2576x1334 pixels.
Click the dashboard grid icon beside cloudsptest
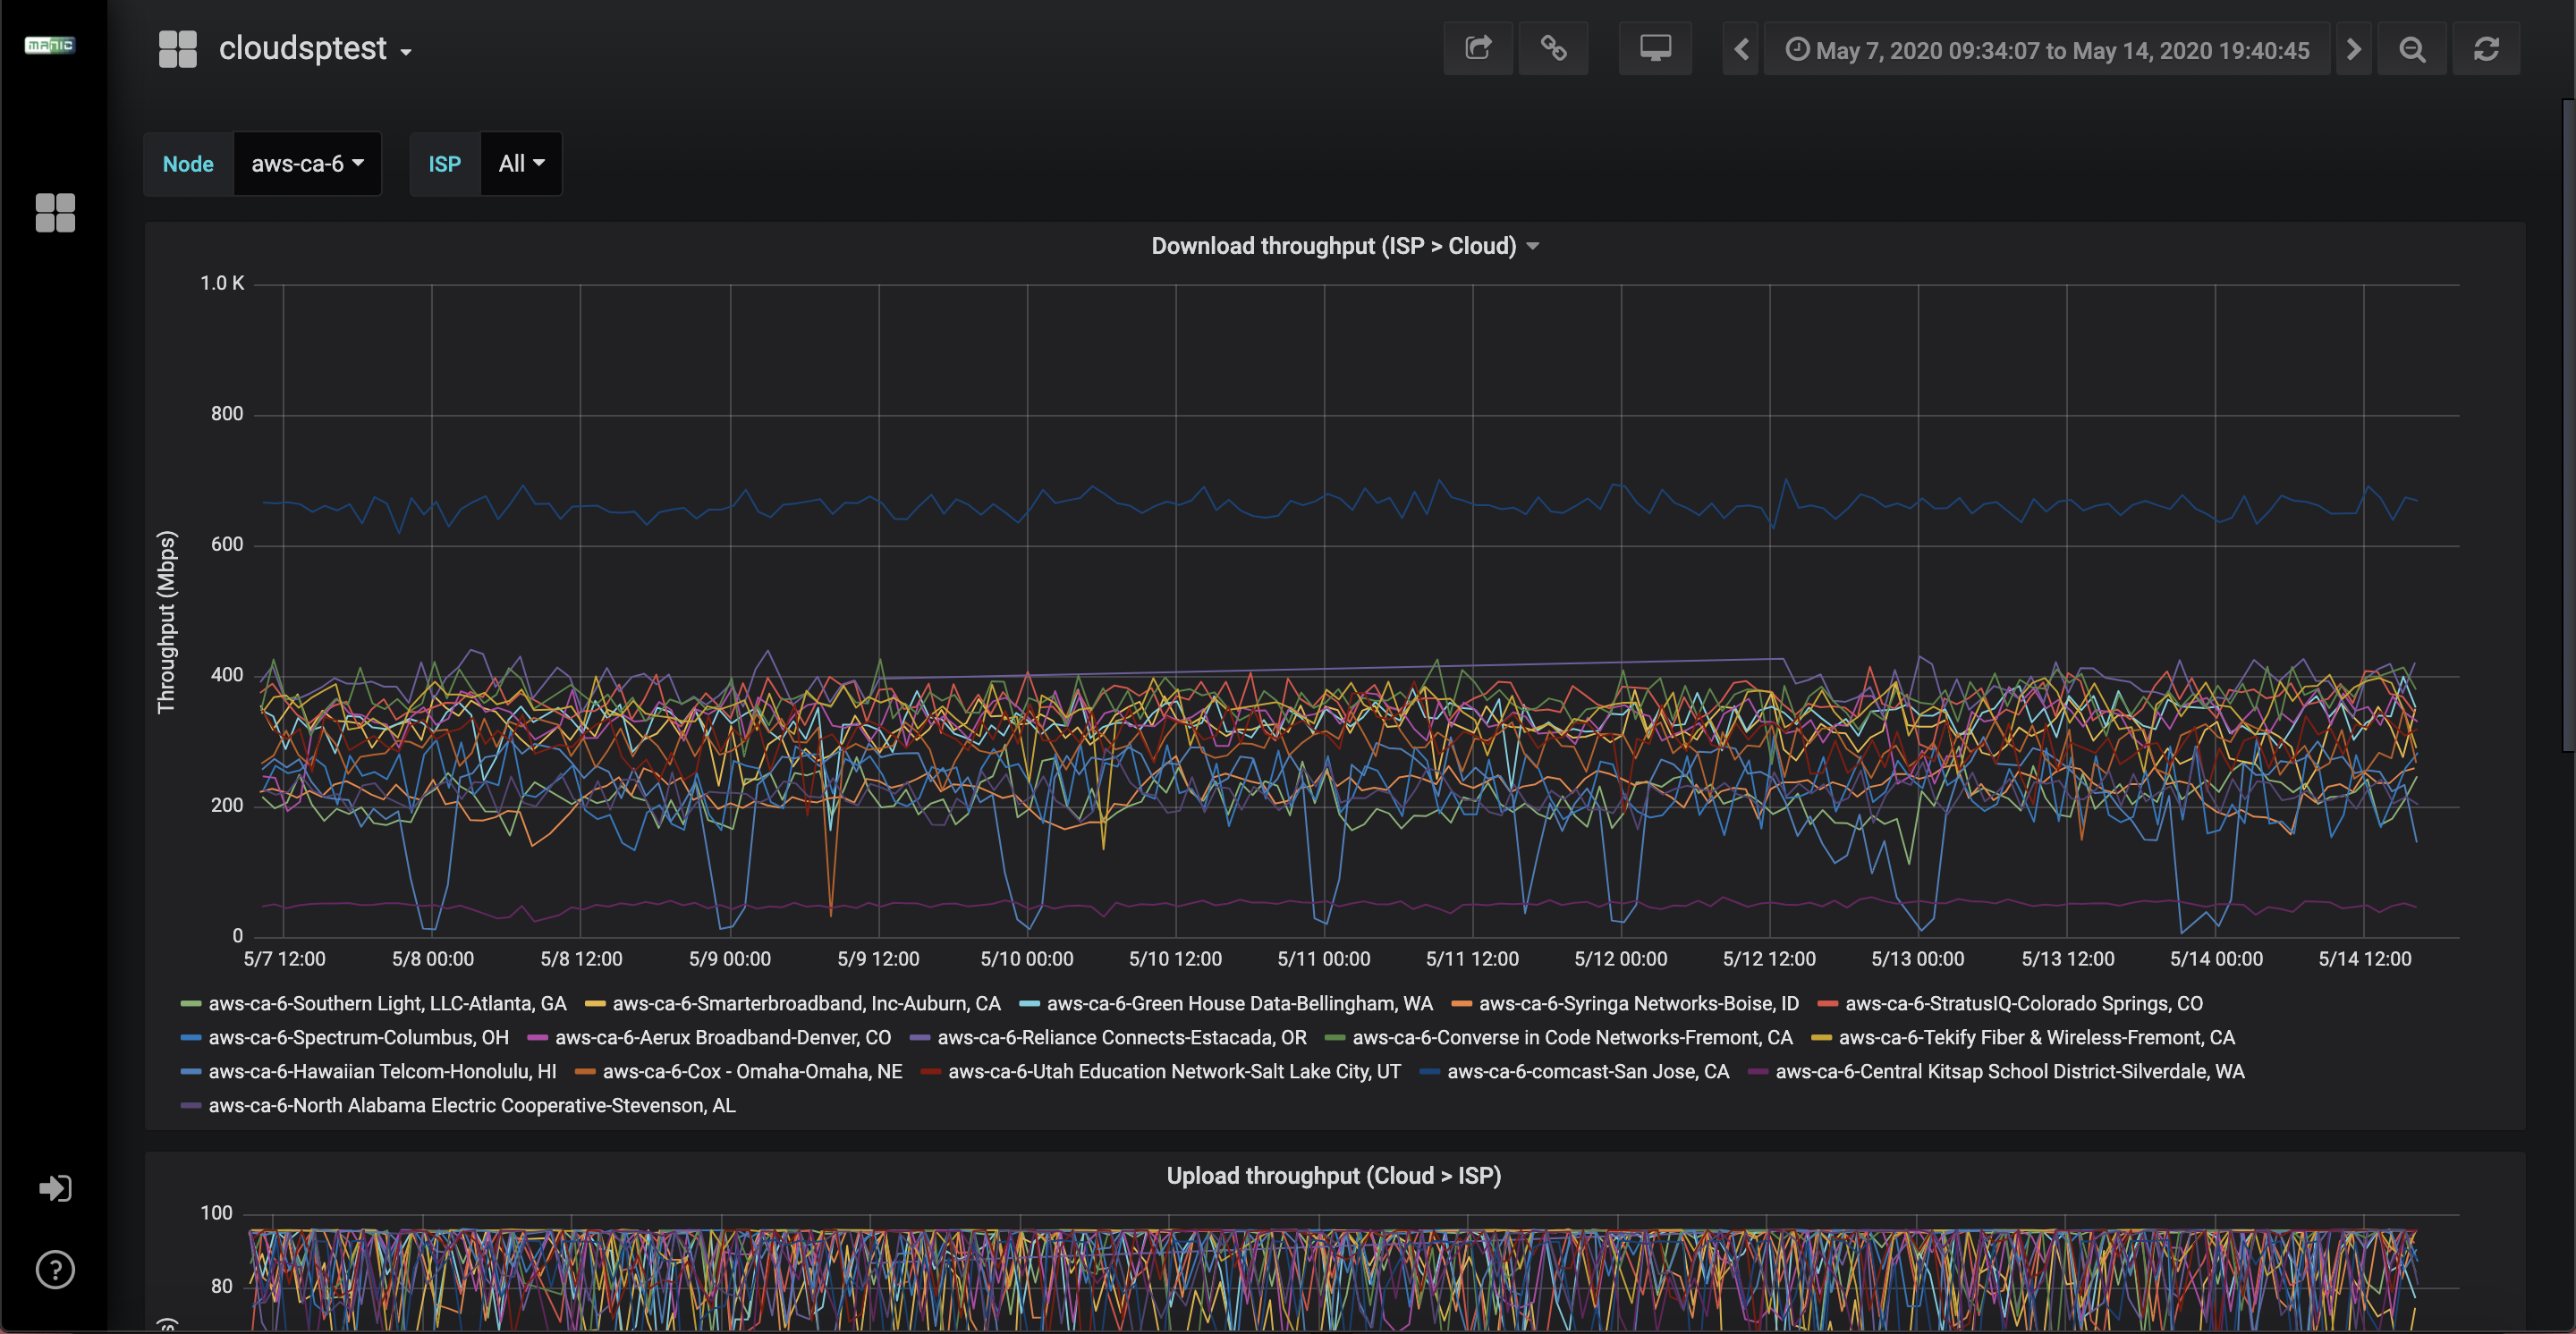pyautogui.click(x=178, y=49)
